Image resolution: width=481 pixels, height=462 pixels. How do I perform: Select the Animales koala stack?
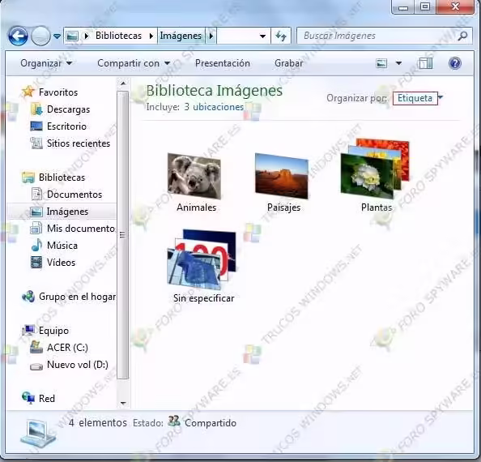click(195, 182)
